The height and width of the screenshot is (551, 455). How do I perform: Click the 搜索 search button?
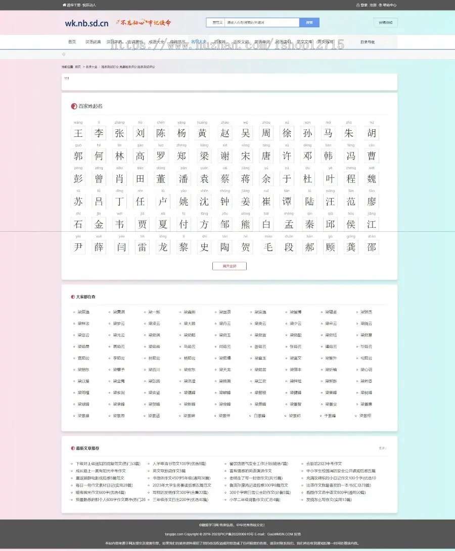[309, 22]
